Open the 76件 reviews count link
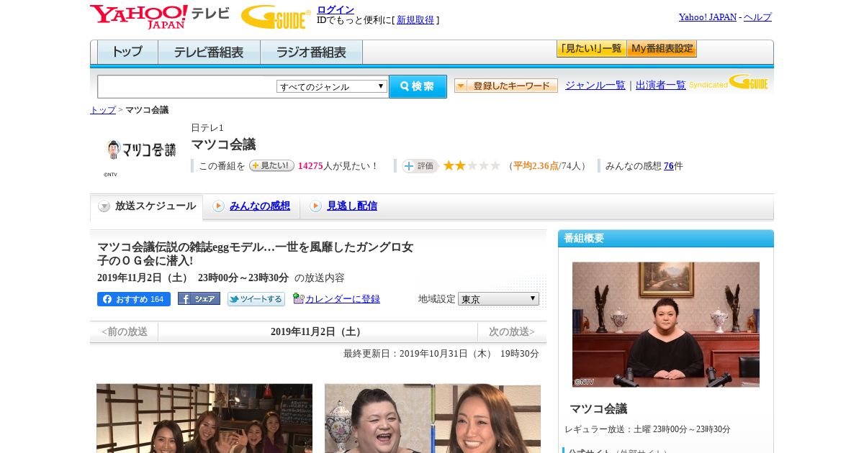 pyautogui.click(x=669, y=166)
